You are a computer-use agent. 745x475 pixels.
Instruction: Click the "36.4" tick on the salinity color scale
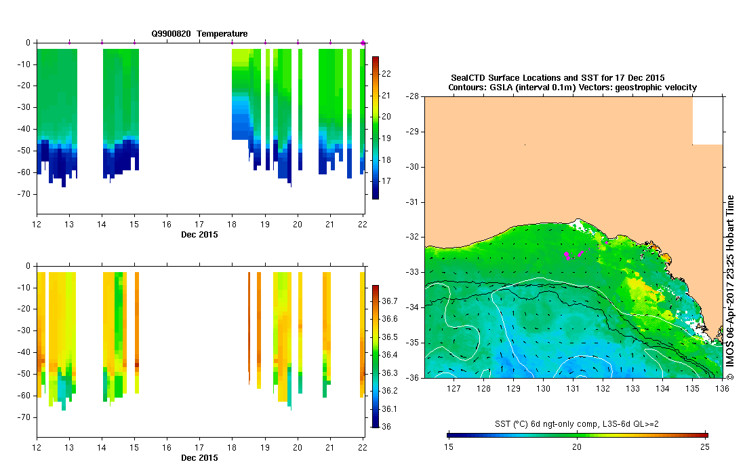pyautogui.click(x=390, y=355)
